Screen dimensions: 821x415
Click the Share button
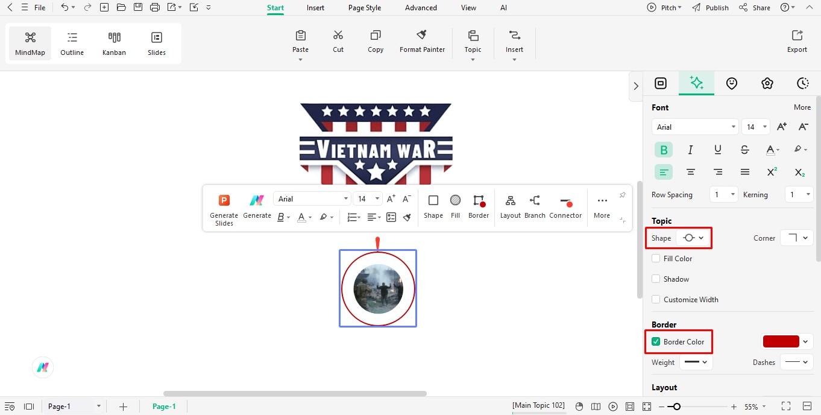click(755, 8)
